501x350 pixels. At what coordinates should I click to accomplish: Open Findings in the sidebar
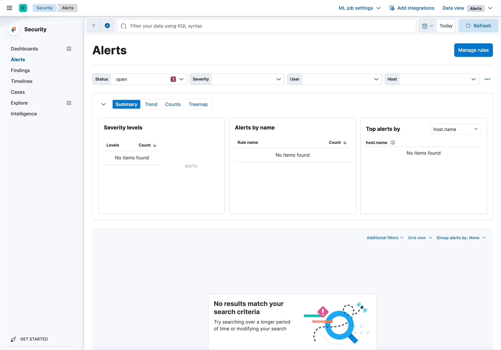[x=20, y=70]
